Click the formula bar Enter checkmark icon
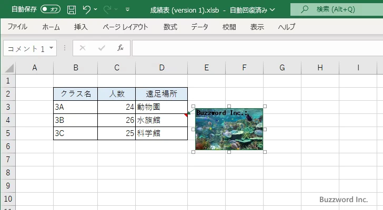The image size is (383, 210). [102, 48]
